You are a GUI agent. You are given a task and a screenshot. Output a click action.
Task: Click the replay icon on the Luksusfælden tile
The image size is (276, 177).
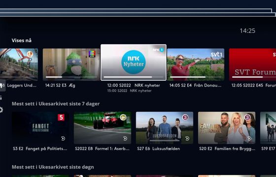[187, 139]
